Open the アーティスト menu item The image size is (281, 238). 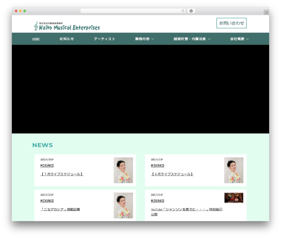click(x=105, y=39)
